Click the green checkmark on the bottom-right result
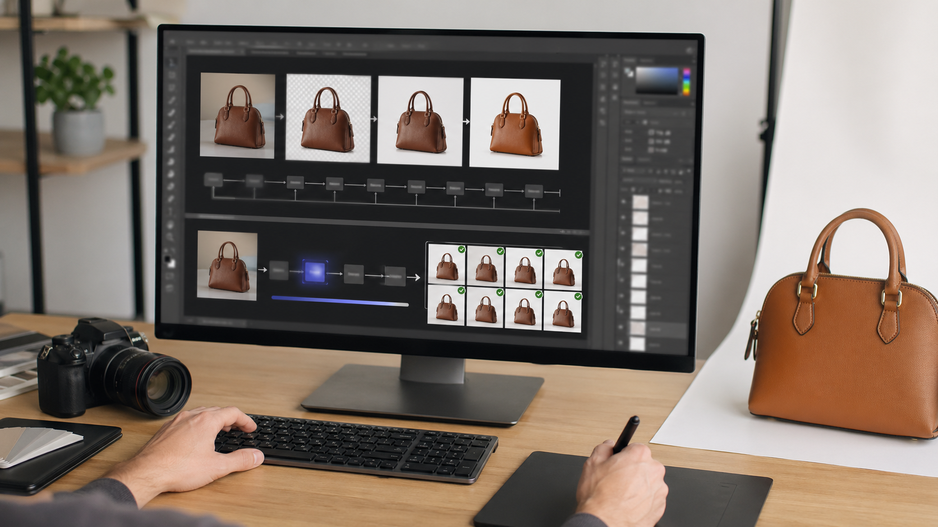Screen dimensions: 938x527 (578, 296)
